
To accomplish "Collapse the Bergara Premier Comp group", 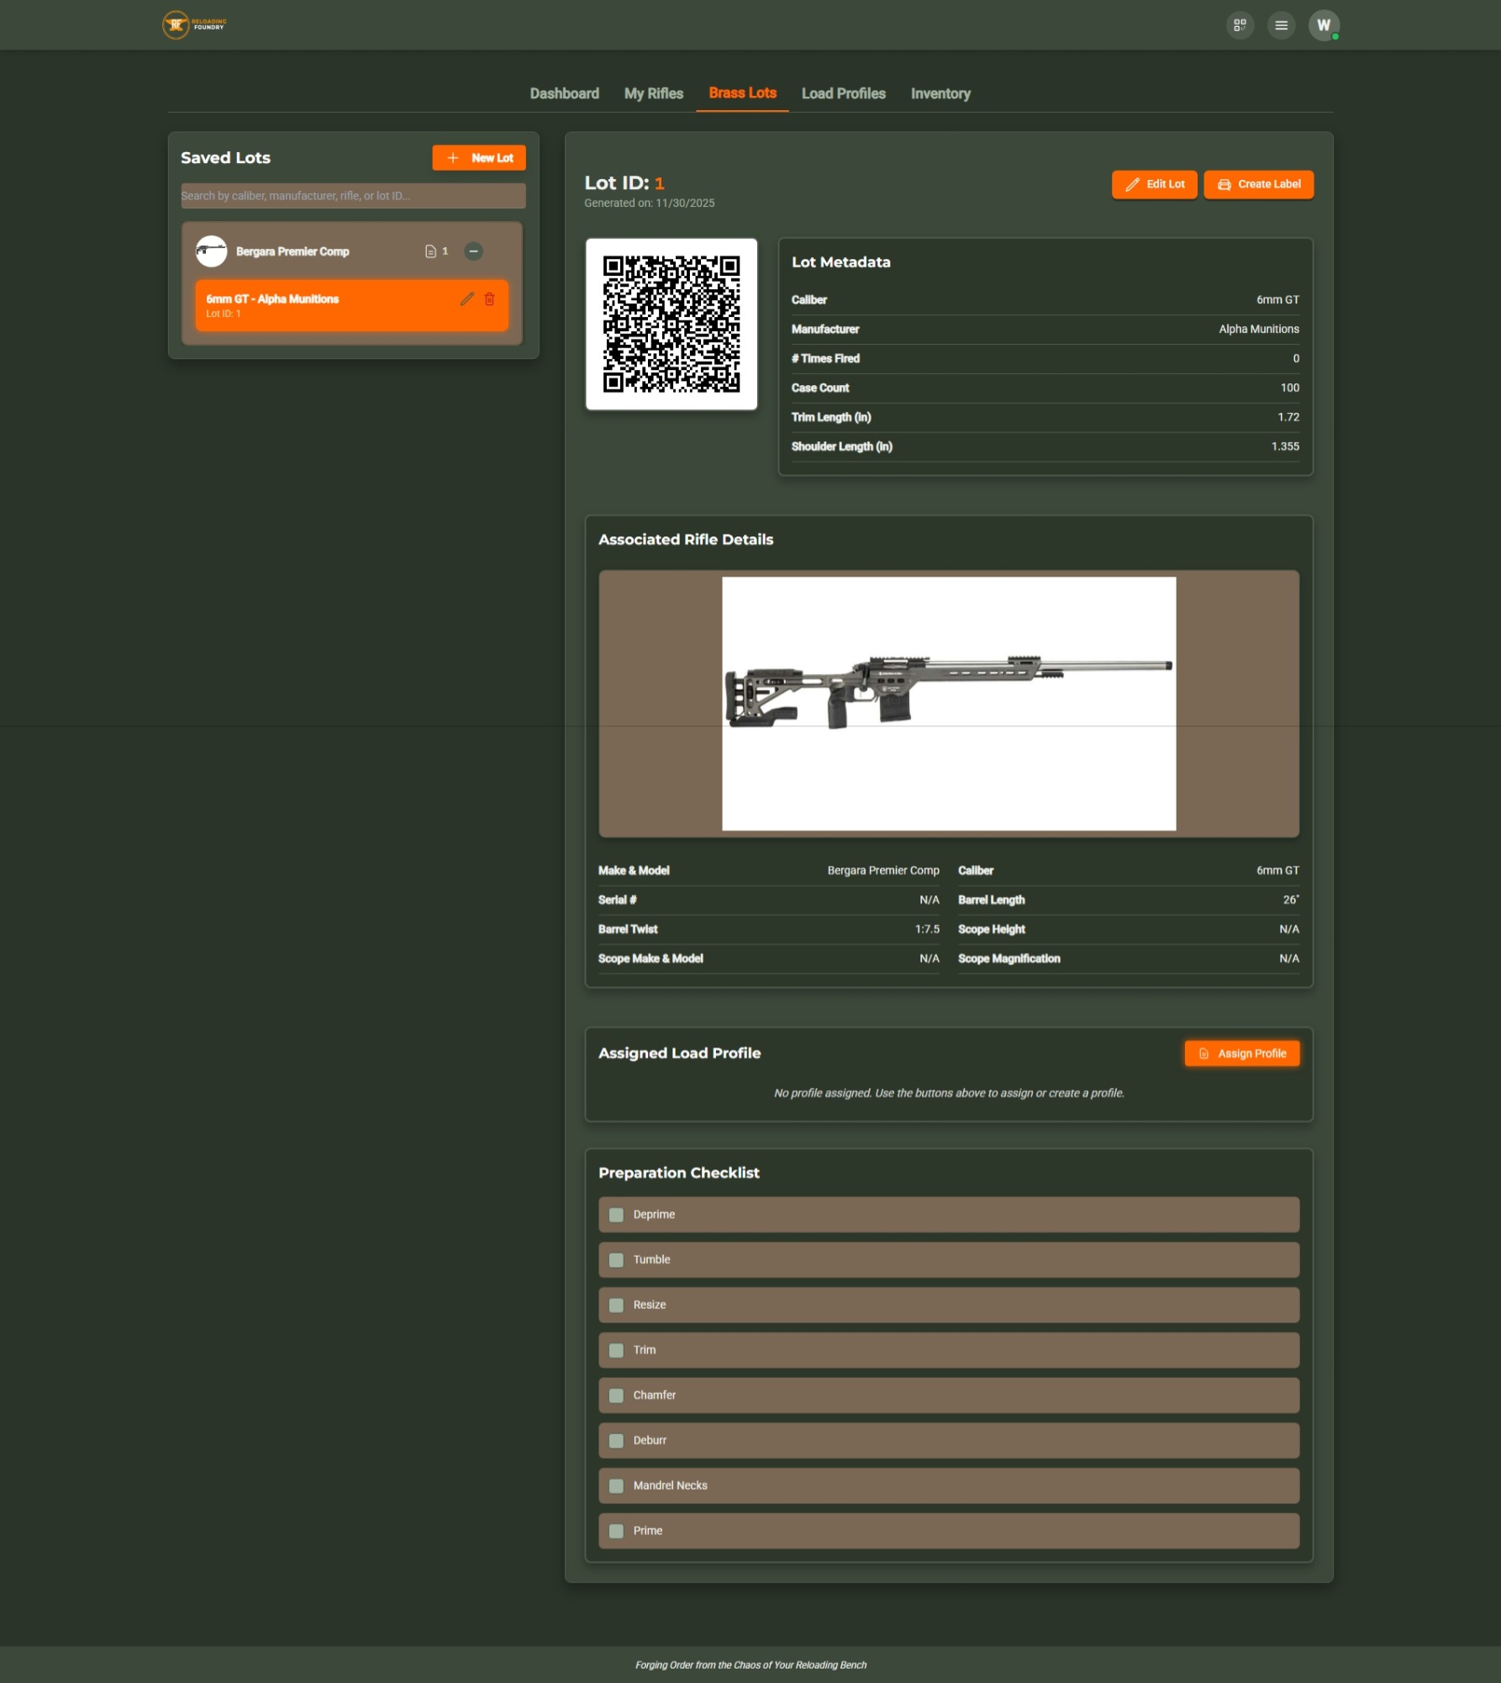I will click(474, 251).
